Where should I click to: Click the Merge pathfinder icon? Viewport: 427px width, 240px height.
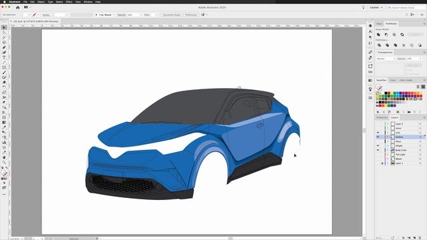pyautogui.click(x=396, y=45)
